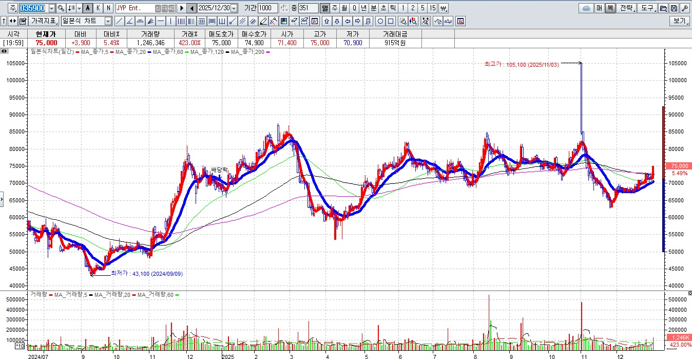Click the down arrow marker tool

coord(337,21)
